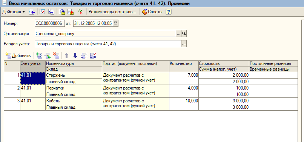The width and height of the screenshot is (304, 142).
Task: Select the Кабель nomenclature cell
Action: pyautogui.click(x=74, y=101)
